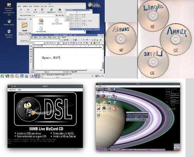Select the disc with dotted 'Лiнuкs' label
Viewport: 194px width, 157px height.
tap(121, 38)
